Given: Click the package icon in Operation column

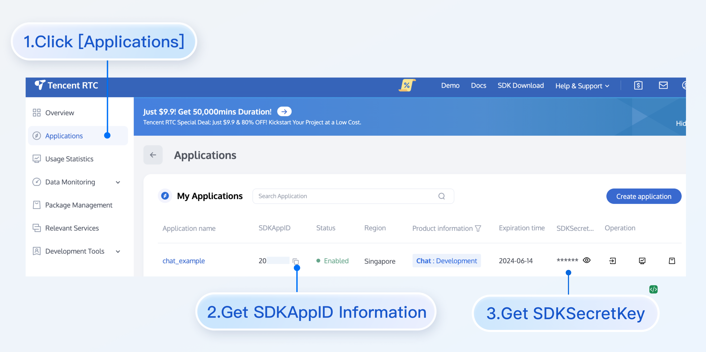Looking at the screenshot, I should click(x=672, y=261).
